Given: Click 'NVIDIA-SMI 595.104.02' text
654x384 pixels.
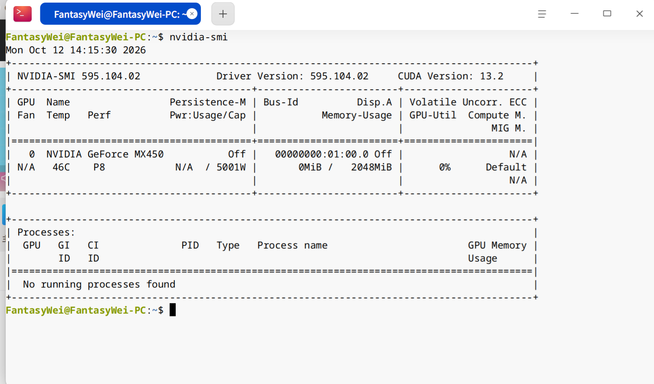Looking at the screenshot, I should pos(79,76).
